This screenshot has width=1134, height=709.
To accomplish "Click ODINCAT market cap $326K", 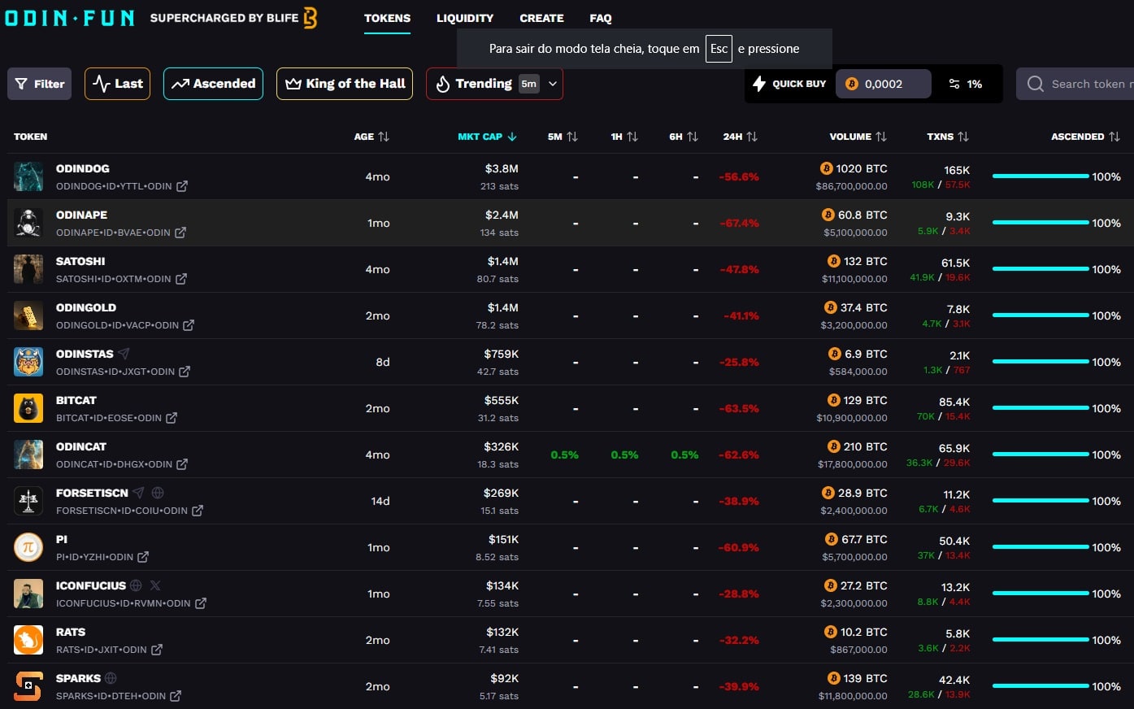I will click(501, 446).
